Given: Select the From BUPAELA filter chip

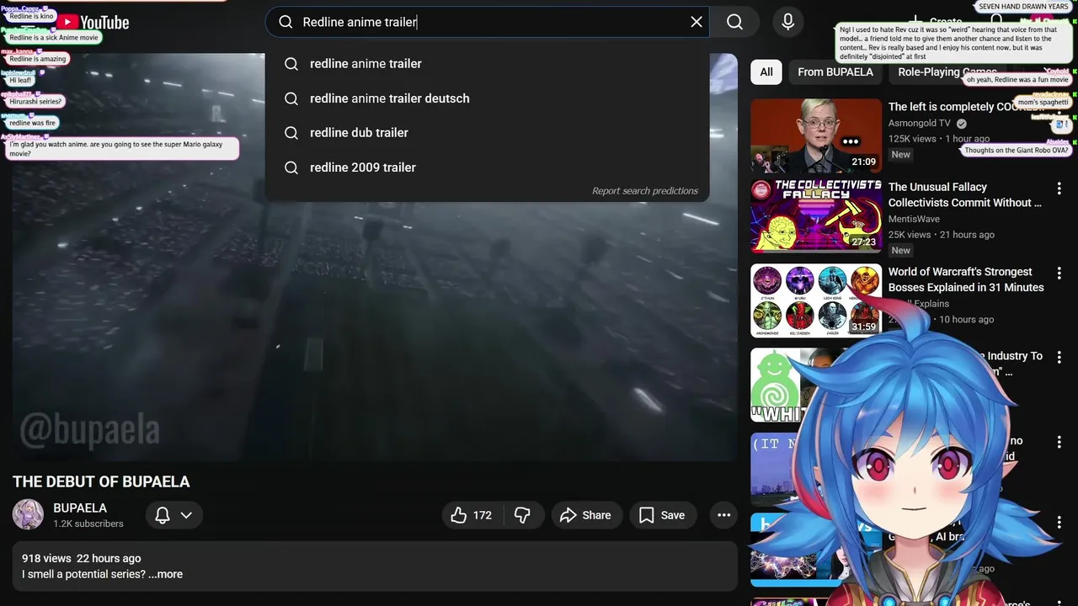Looking at the screenshot, I should tap(835, 72).
